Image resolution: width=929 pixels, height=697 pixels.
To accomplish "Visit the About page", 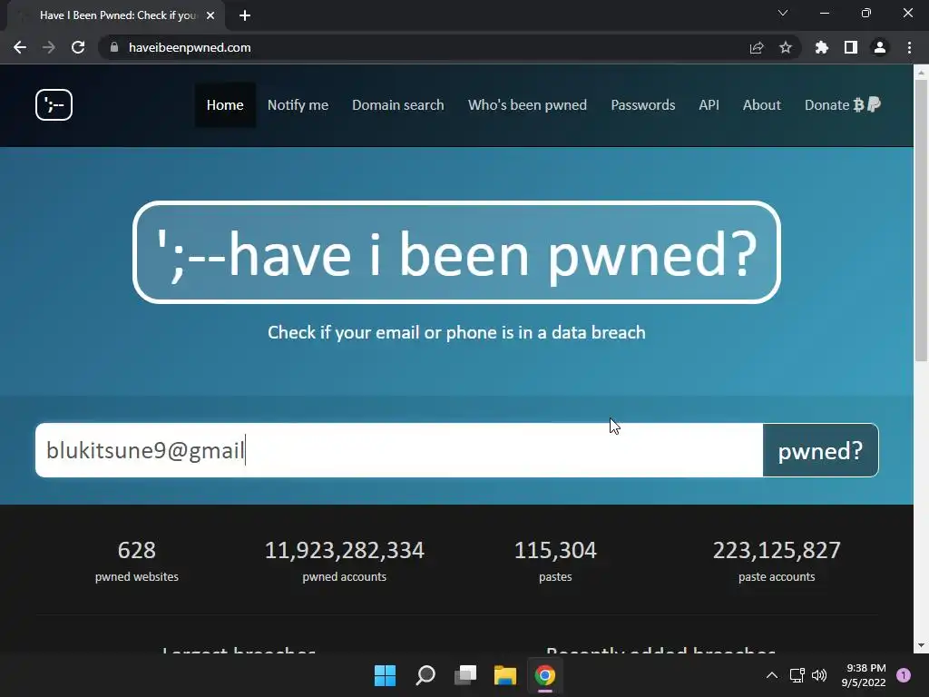I will click(762, 105).
